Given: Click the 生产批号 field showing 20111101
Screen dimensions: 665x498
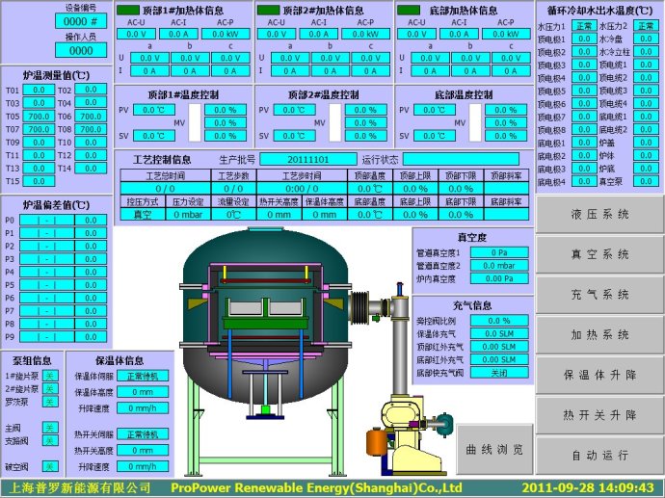Looking at the screenshot, I should [x=308, y=159].
